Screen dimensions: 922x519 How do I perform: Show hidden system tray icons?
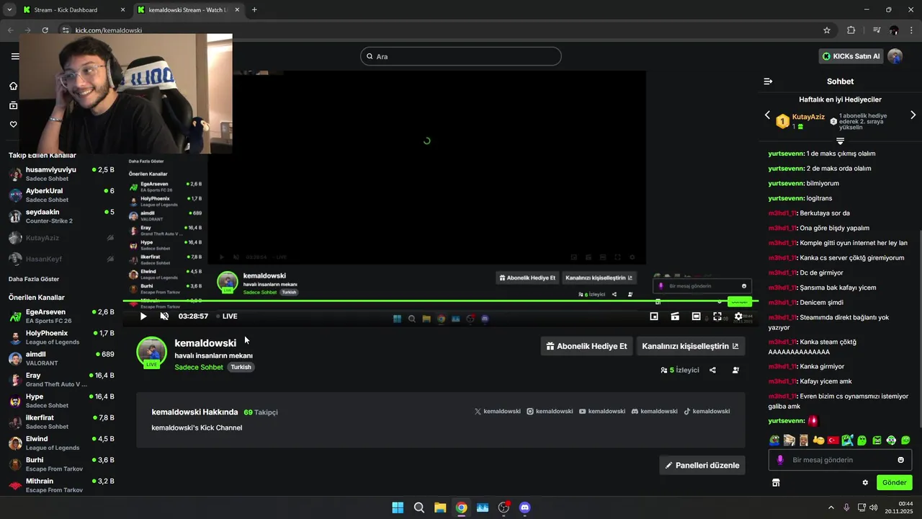coord(831,507)
